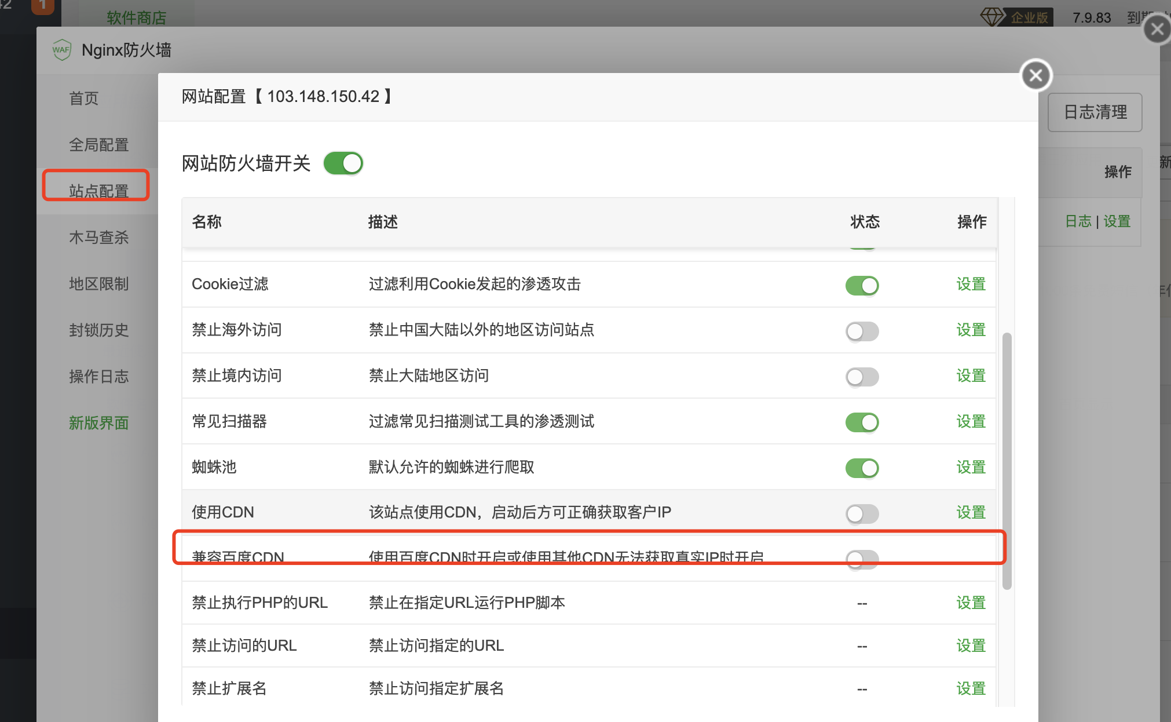The height and width of the screenshot is (722, 1171).
Task: Click the orange notification badge 1
Action: [43, 6]
